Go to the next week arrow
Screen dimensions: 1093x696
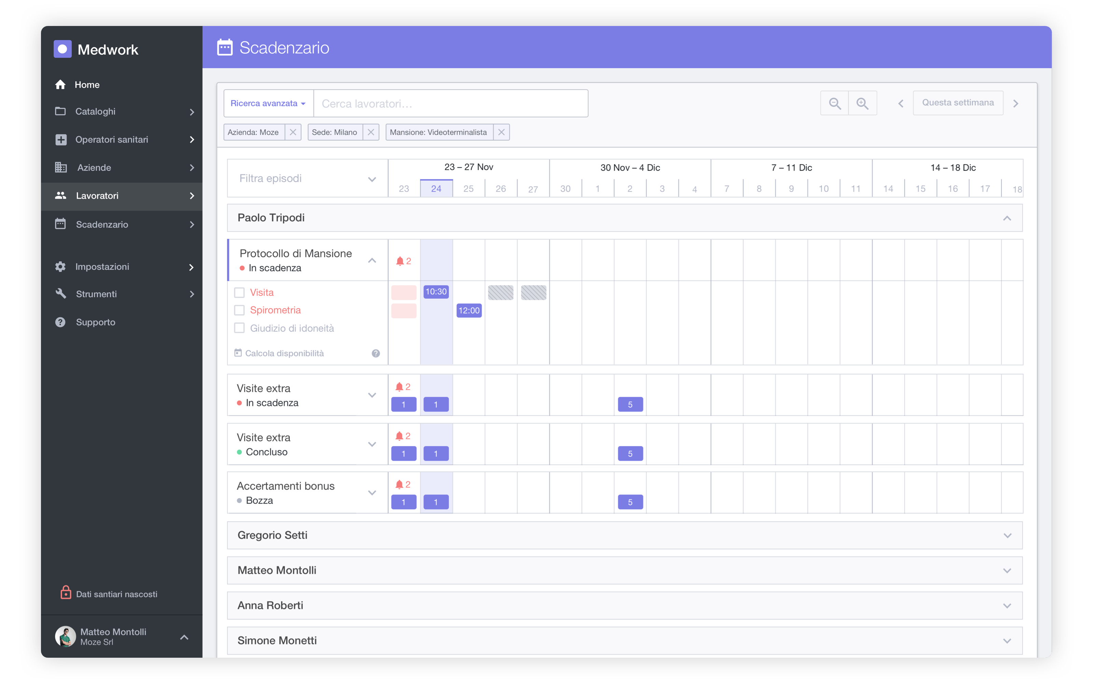1016,104
